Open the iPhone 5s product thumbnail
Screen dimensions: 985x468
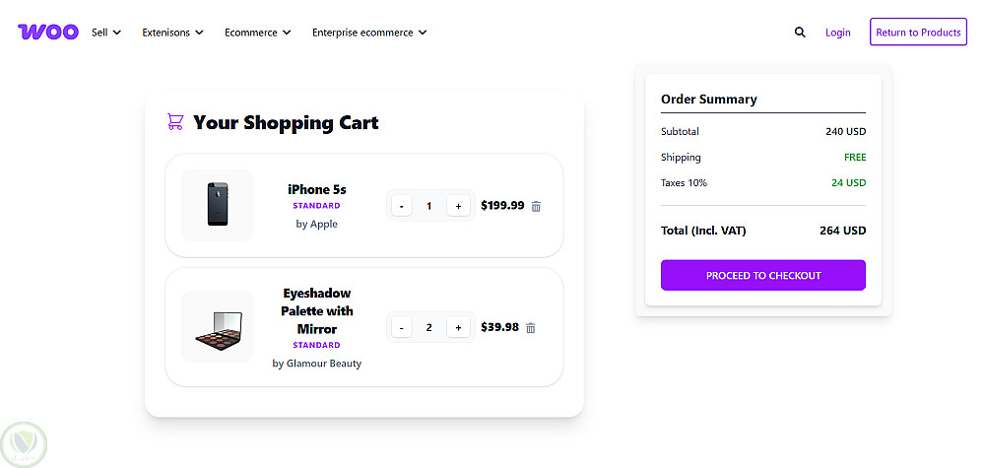coord(218,205)
